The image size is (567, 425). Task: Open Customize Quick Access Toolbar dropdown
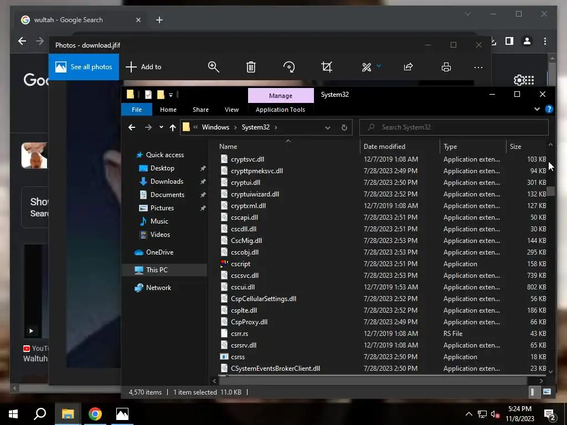coord(171,95)
